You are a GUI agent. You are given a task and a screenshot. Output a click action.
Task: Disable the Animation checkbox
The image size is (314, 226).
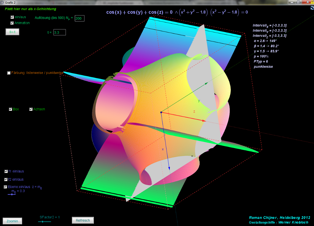pos(12,23)
